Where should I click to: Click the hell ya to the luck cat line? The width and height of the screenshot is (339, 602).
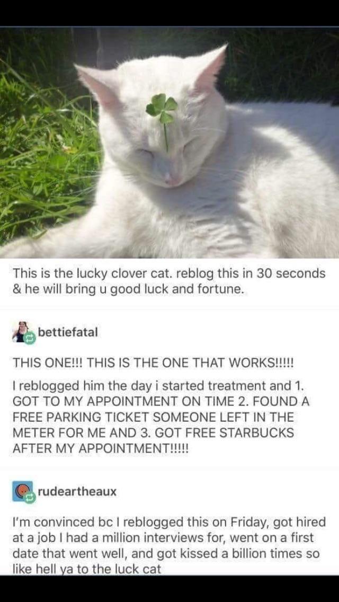pos(86,570)
